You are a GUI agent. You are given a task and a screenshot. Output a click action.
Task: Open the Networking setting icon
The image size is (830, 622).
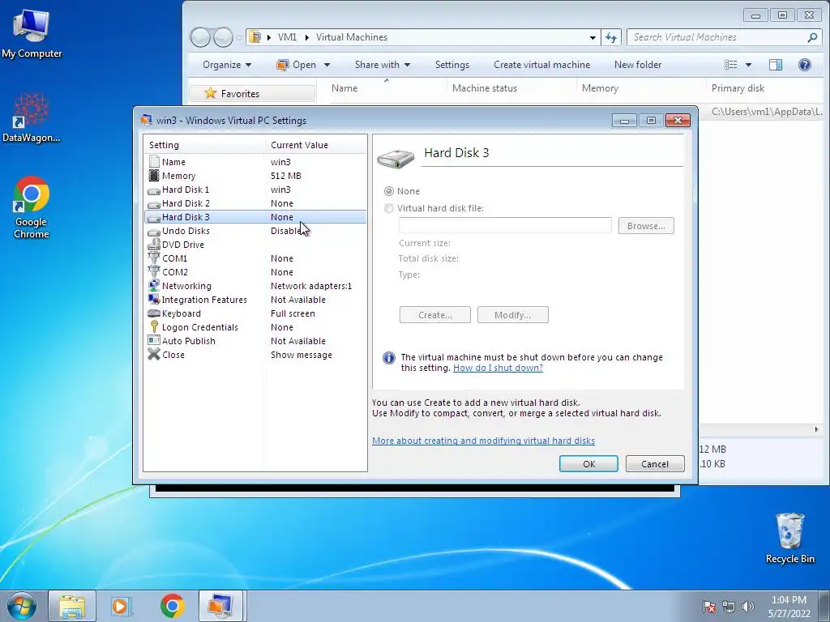[153, 286]
